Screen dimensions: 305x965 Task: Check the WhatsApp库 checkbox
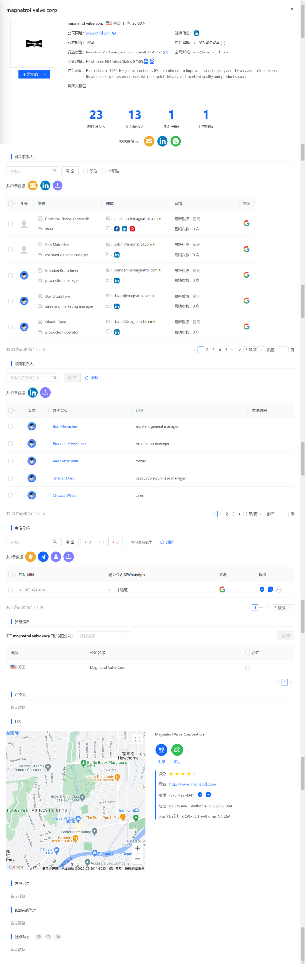click(x=127, y=542)
